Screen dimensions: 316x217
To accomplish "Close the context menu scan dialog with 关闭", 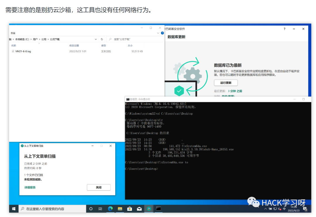I will (x=99, y=187).
